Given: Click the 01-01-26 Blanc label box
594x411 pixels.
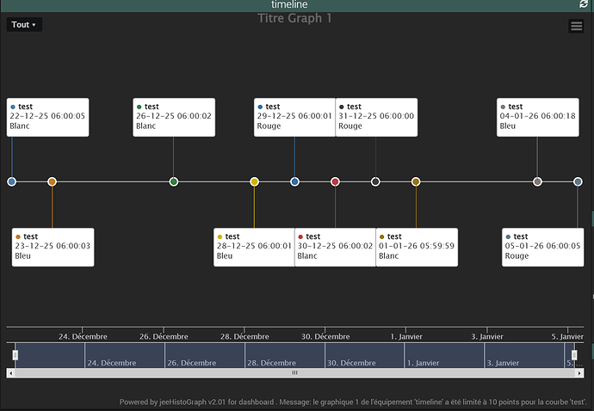Looking at the screenshot, I should click(x=417, y=247).
